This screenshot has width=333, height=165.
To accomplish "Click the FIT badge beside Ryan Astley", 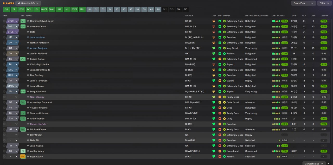I will pyautogui.click(x=23, y=157).
